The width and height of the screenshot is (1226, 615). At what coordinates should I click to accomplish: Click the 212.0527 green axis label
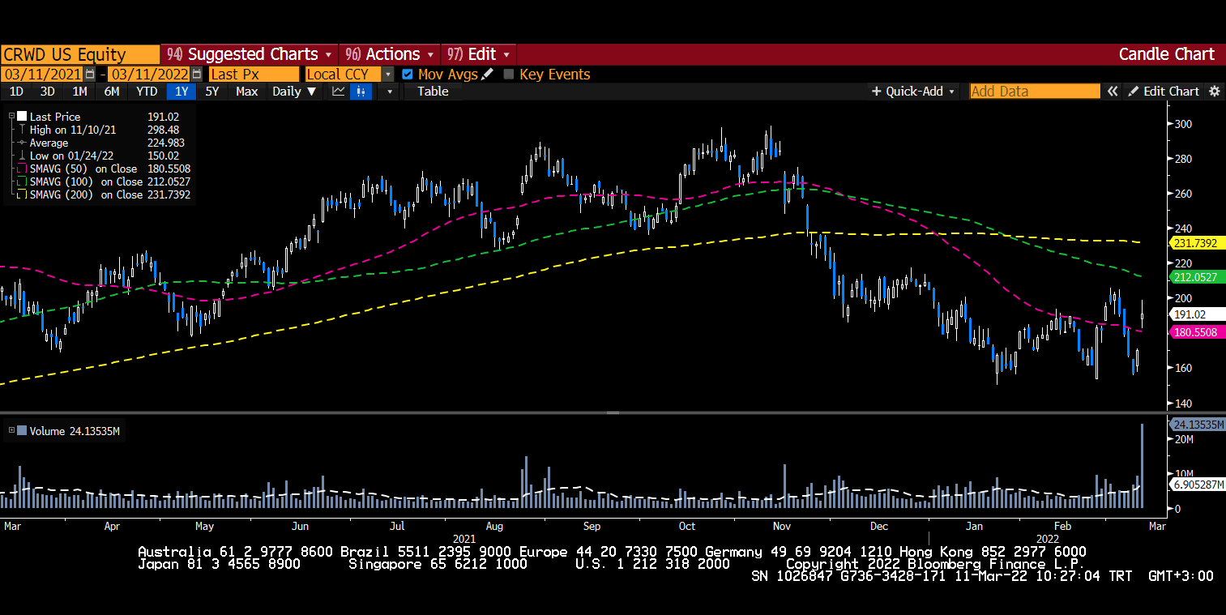tap(1198, 277)
